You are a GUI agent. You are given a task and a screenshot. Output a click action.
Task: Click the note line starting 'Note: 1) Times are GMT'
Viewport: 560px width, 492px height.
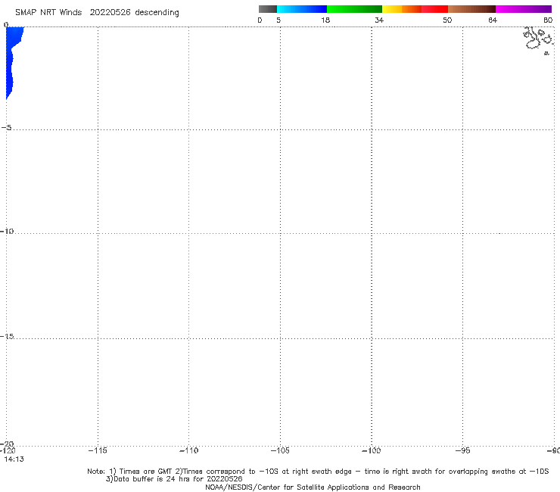(x=318, y=472)
